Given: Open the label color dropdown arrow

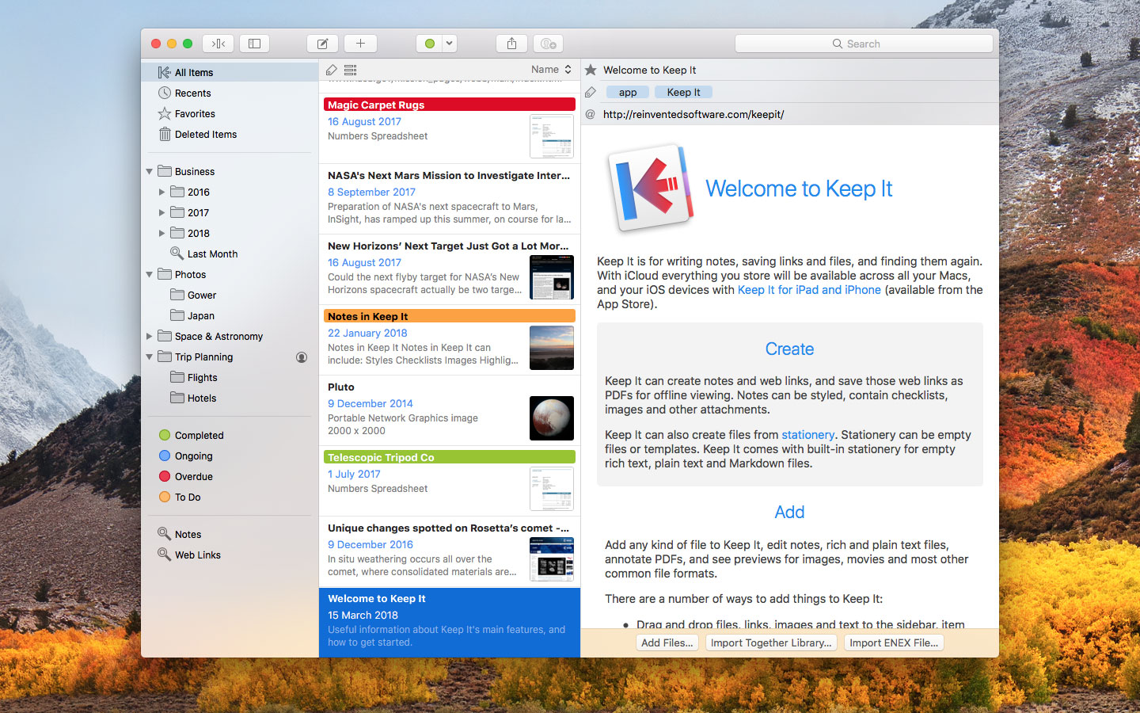Looking at the screenshot, I should [x=450, y=44].
